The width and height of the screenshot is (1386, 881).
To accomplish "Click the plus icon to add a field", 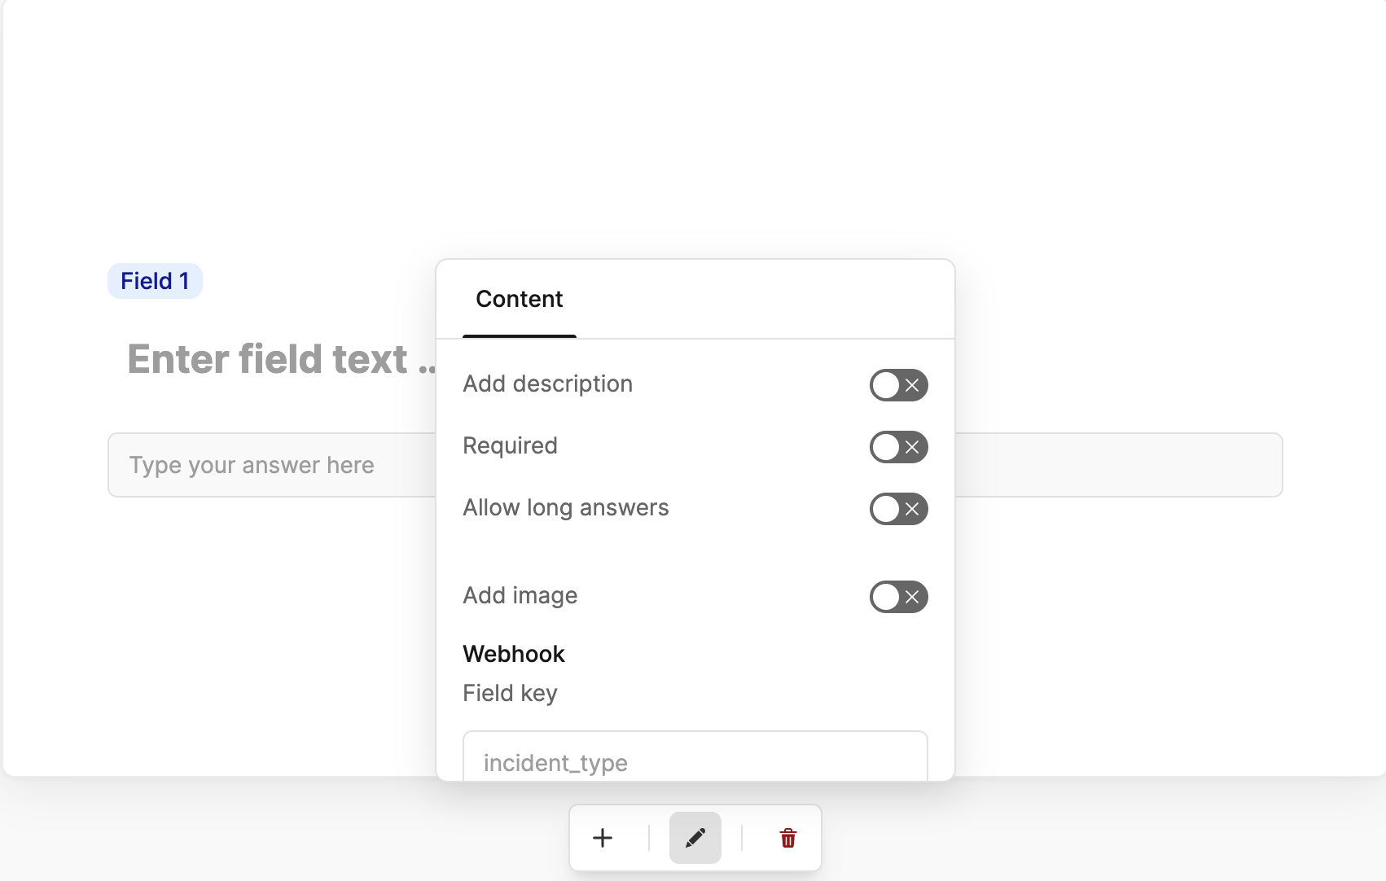I will (x=603, y=838).
